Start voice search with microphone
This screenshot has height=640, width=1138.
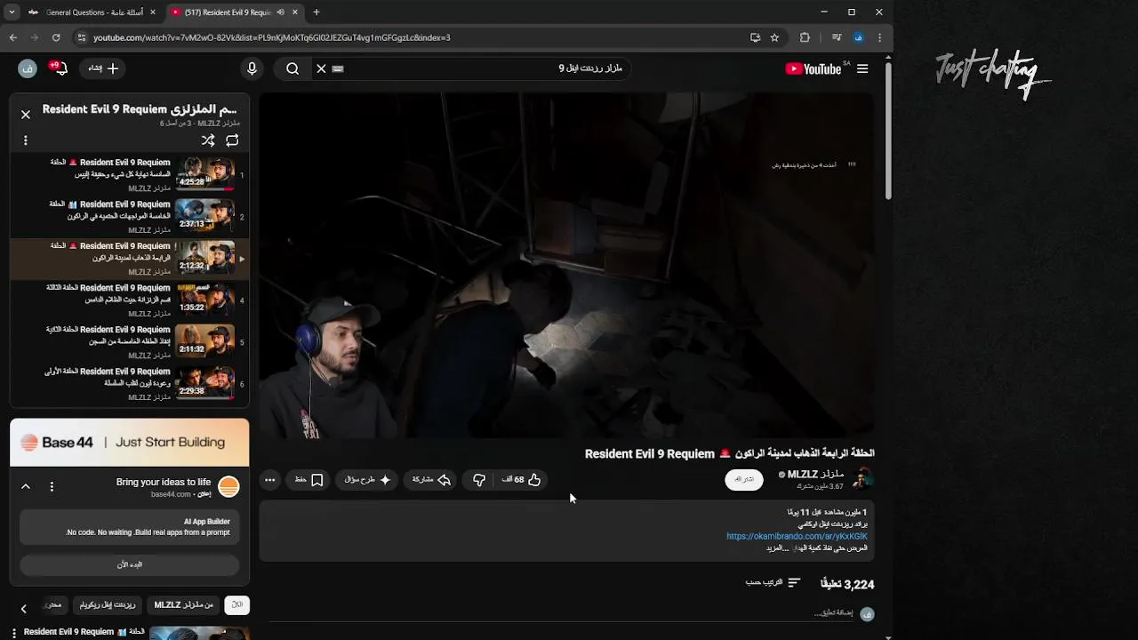coord(252,68)
